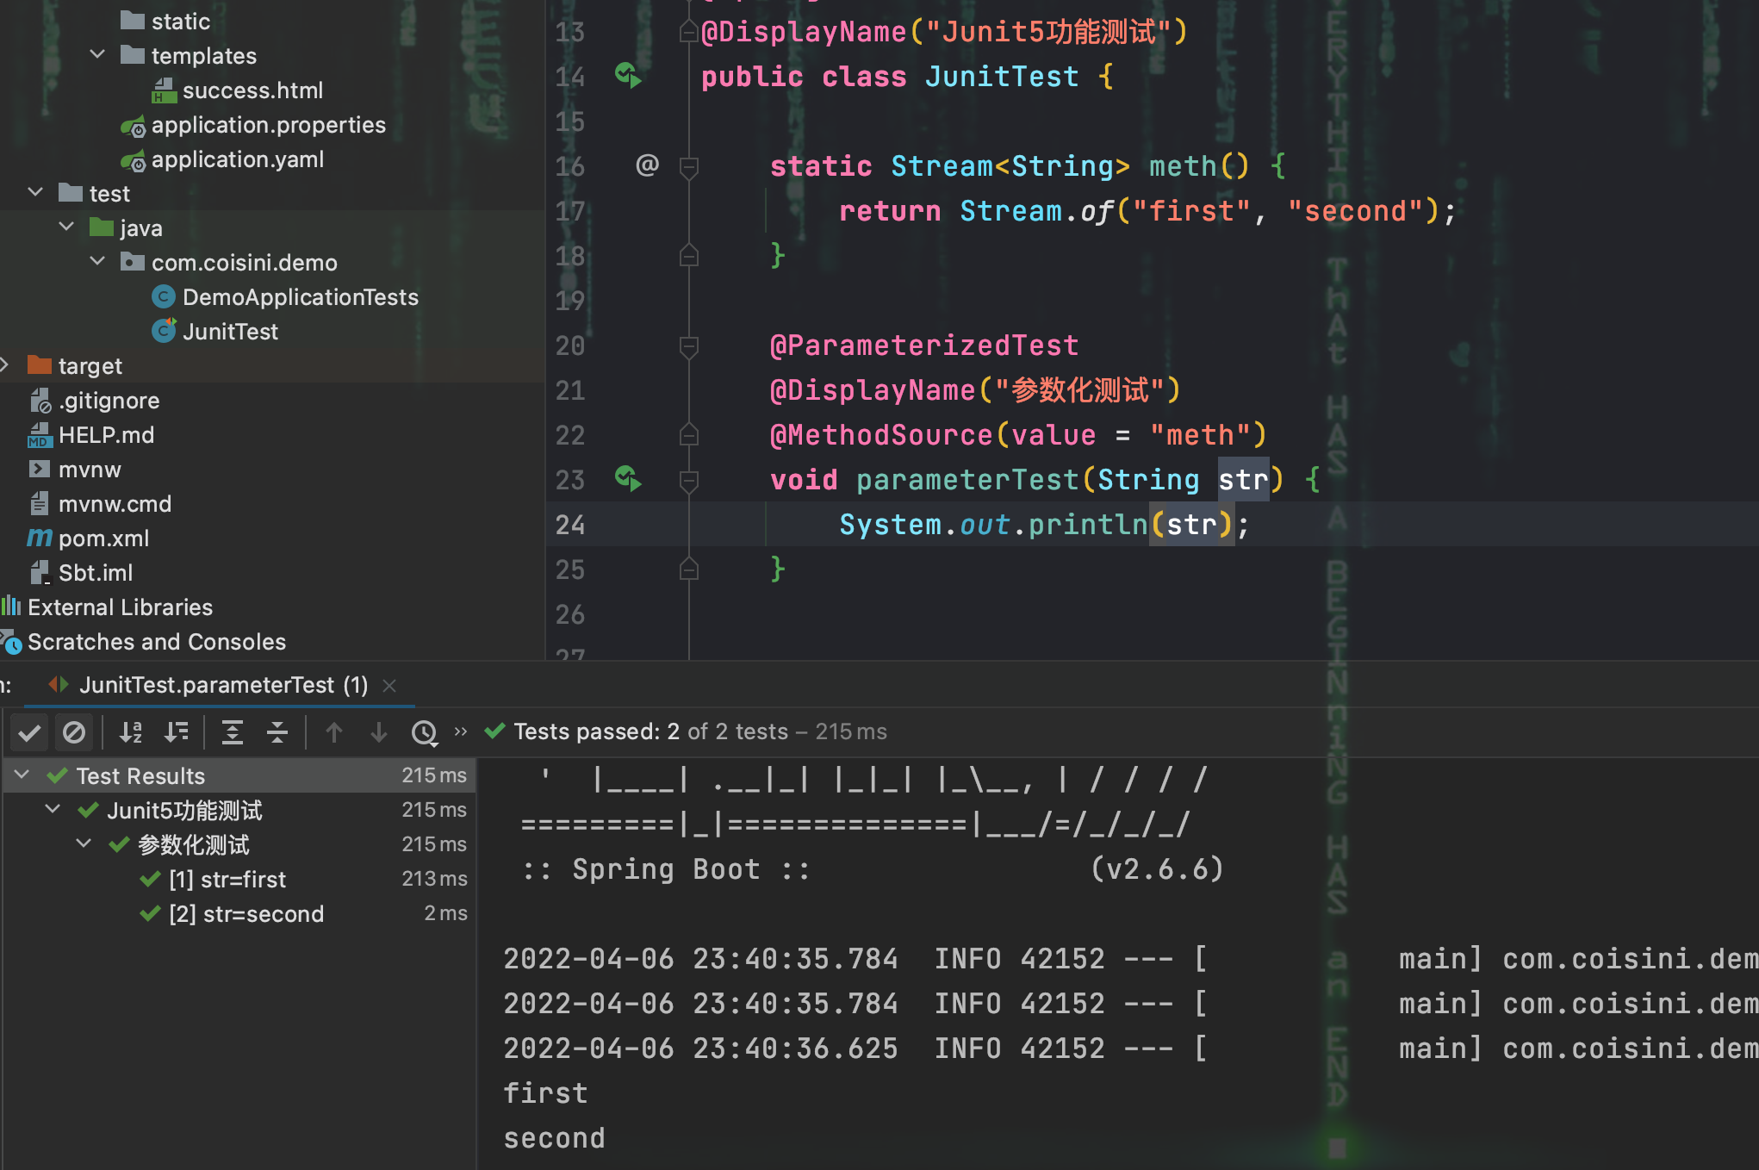
Task: Open mvnw.cmd file
Action: pos(115,504)
